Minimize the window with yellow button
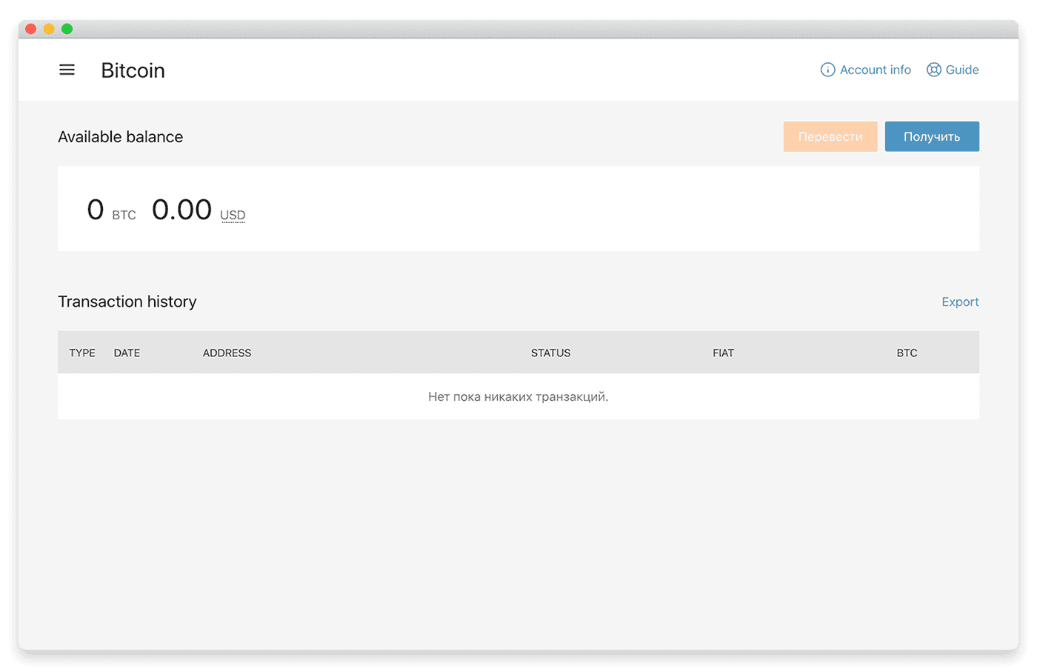Screen dimensions: 1037x669 (49, 29)
